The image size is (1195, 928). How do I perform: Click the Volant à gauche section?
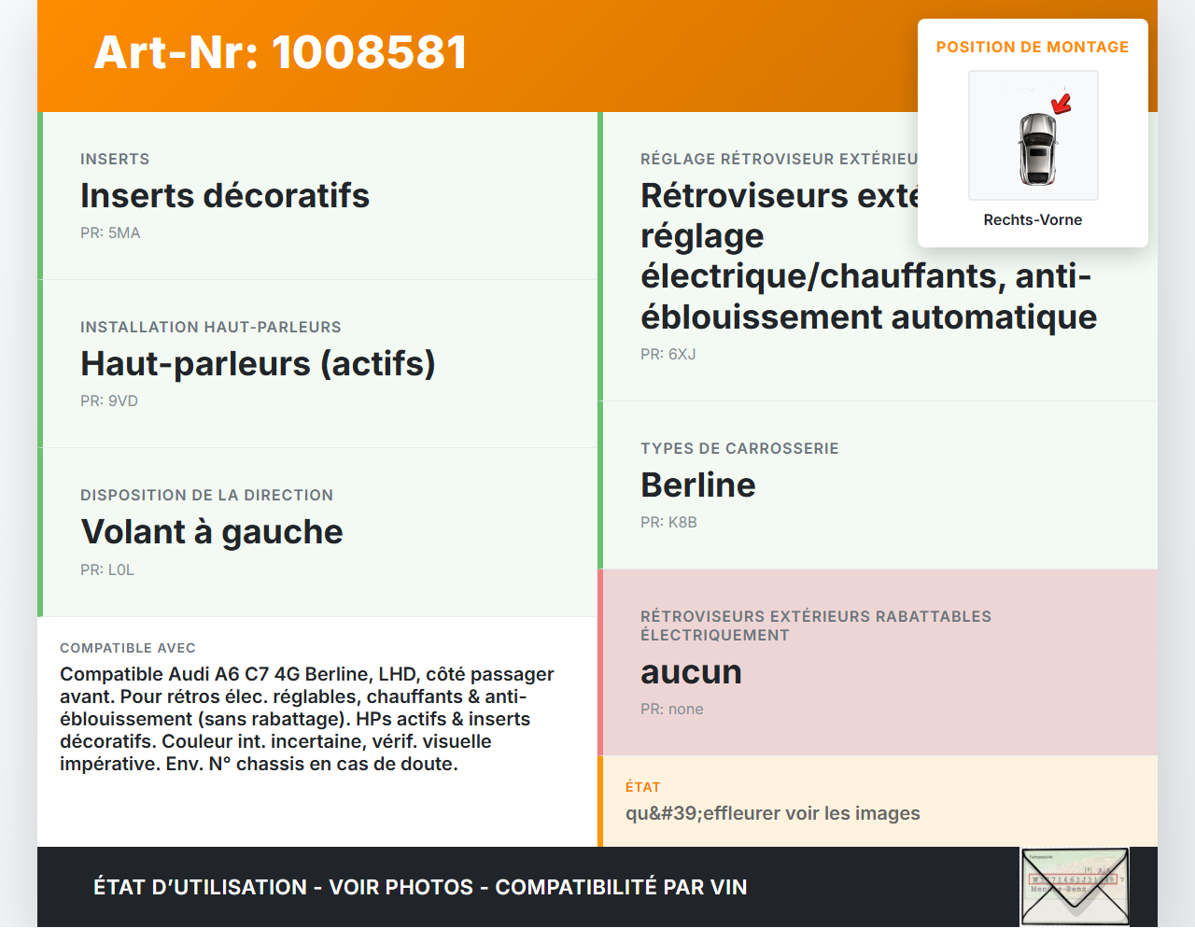[212, 531]
